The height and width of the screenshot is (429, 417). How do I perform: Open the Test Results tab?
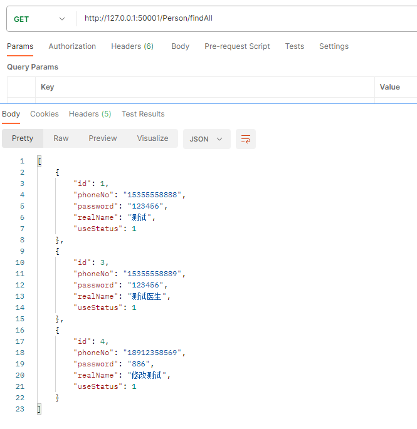[143, 114]
